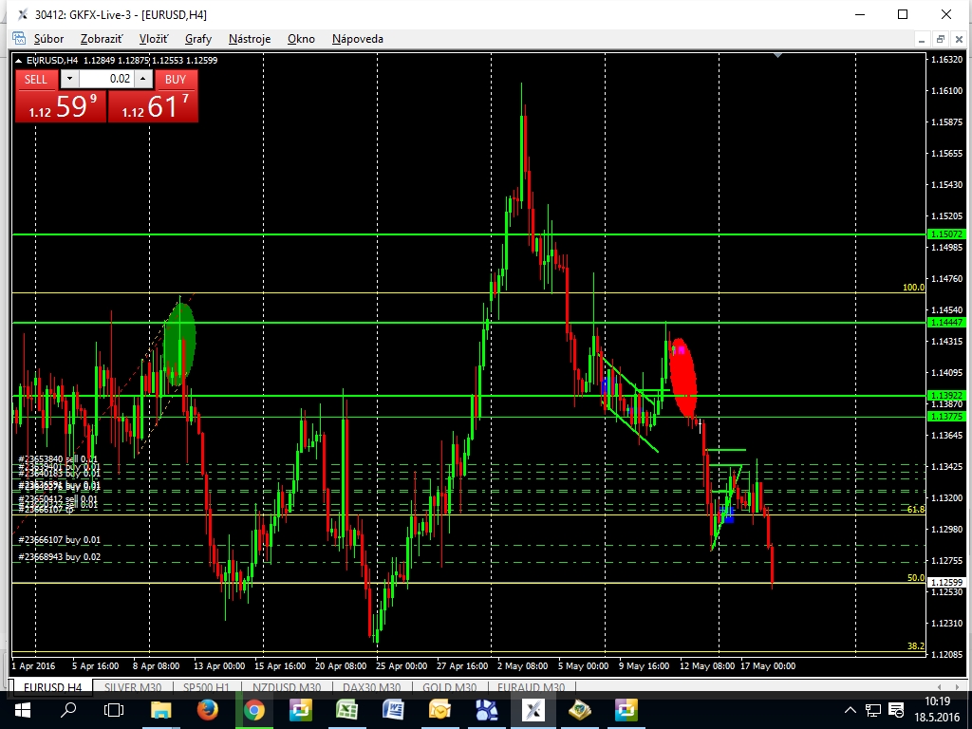Open Excel from the taskbar
Screen dimensions: 972x729
pos(346,709)
